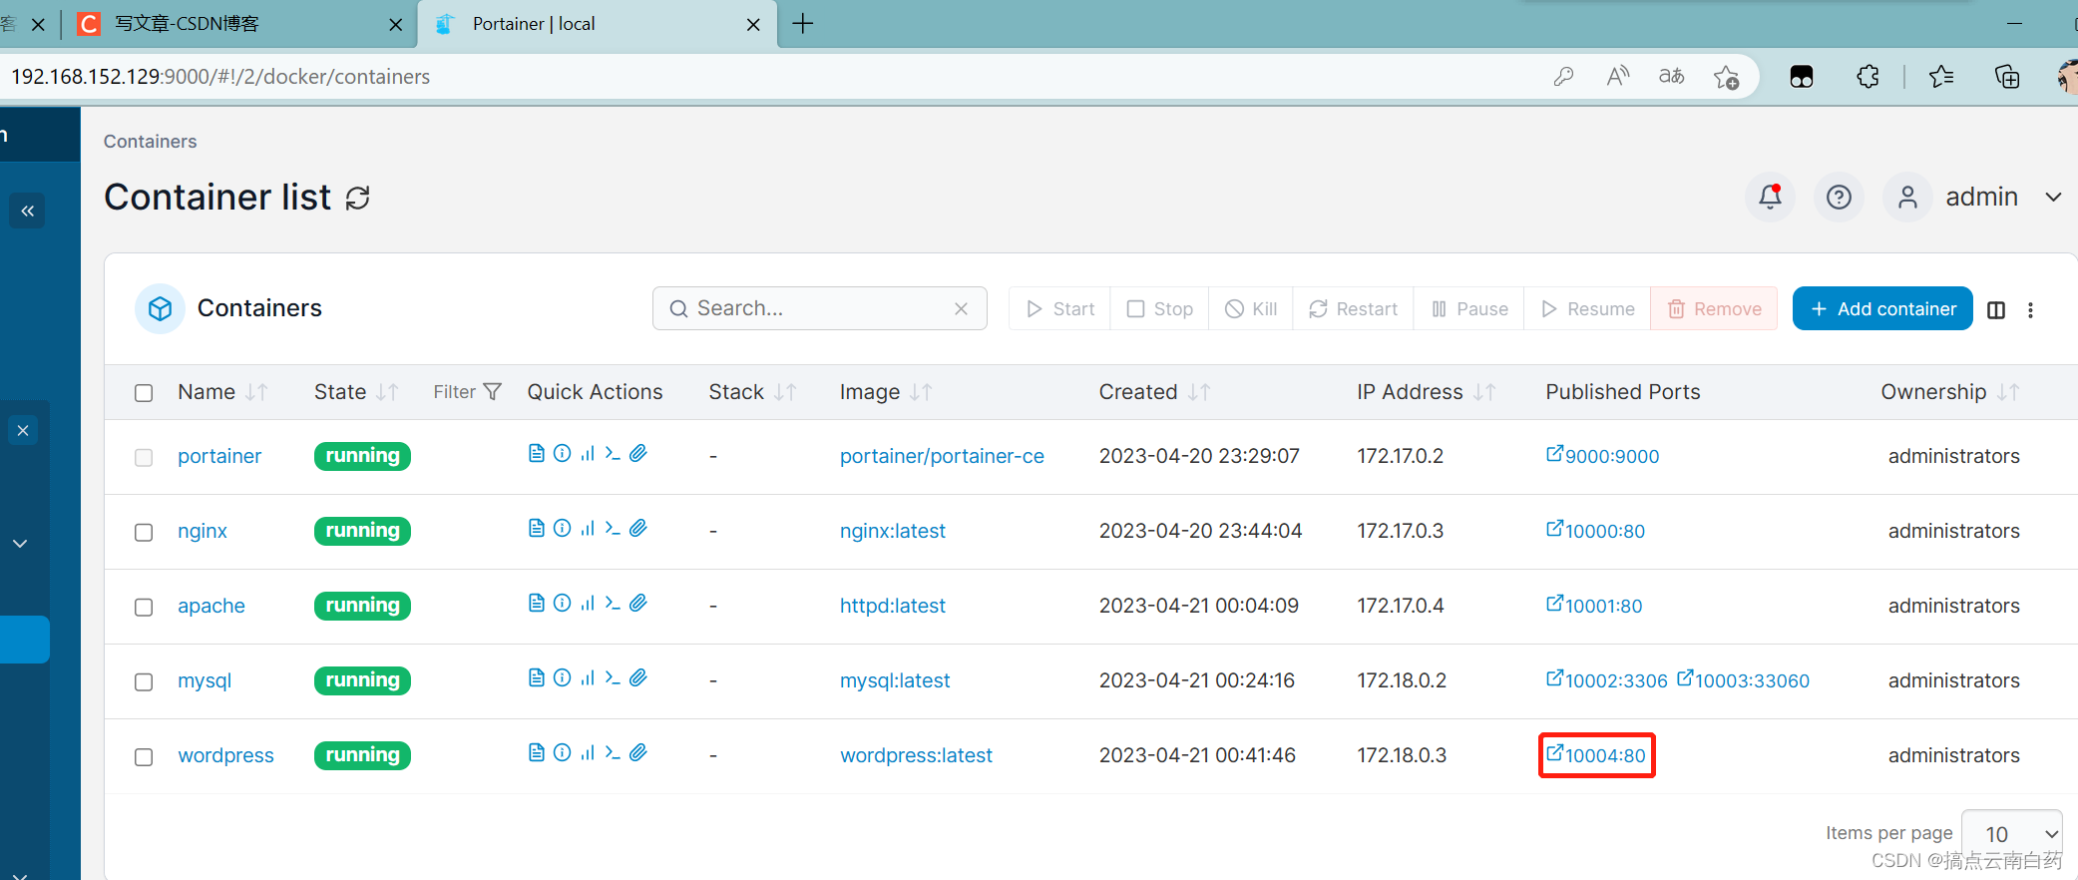The width and height of the screenshot is (2078, 880).
Task: Inspect the nginx container via info icon
Action: (563, 529)
